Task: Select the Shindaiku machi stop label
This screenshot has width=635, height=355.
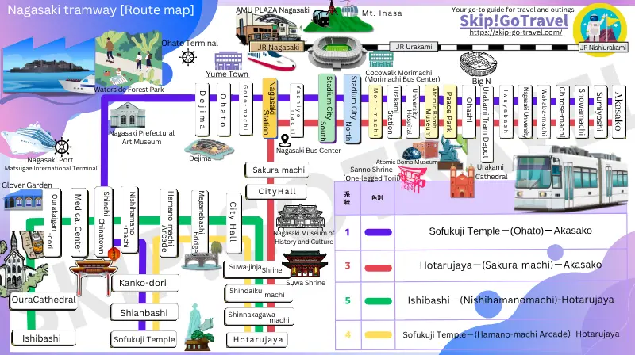Action: [x=258, y=293]
